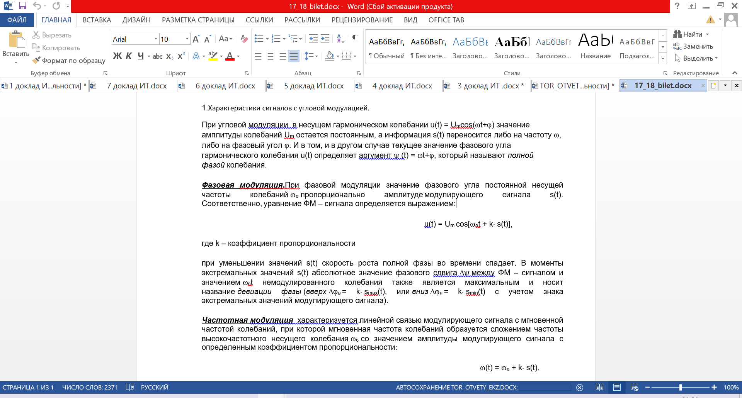
Task: Open the Arial font name dropdown
Action: point(156,39)
